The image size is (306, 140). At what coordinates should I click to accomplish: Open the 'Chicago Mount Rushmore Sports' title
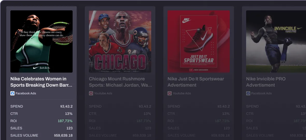point(120,82)
